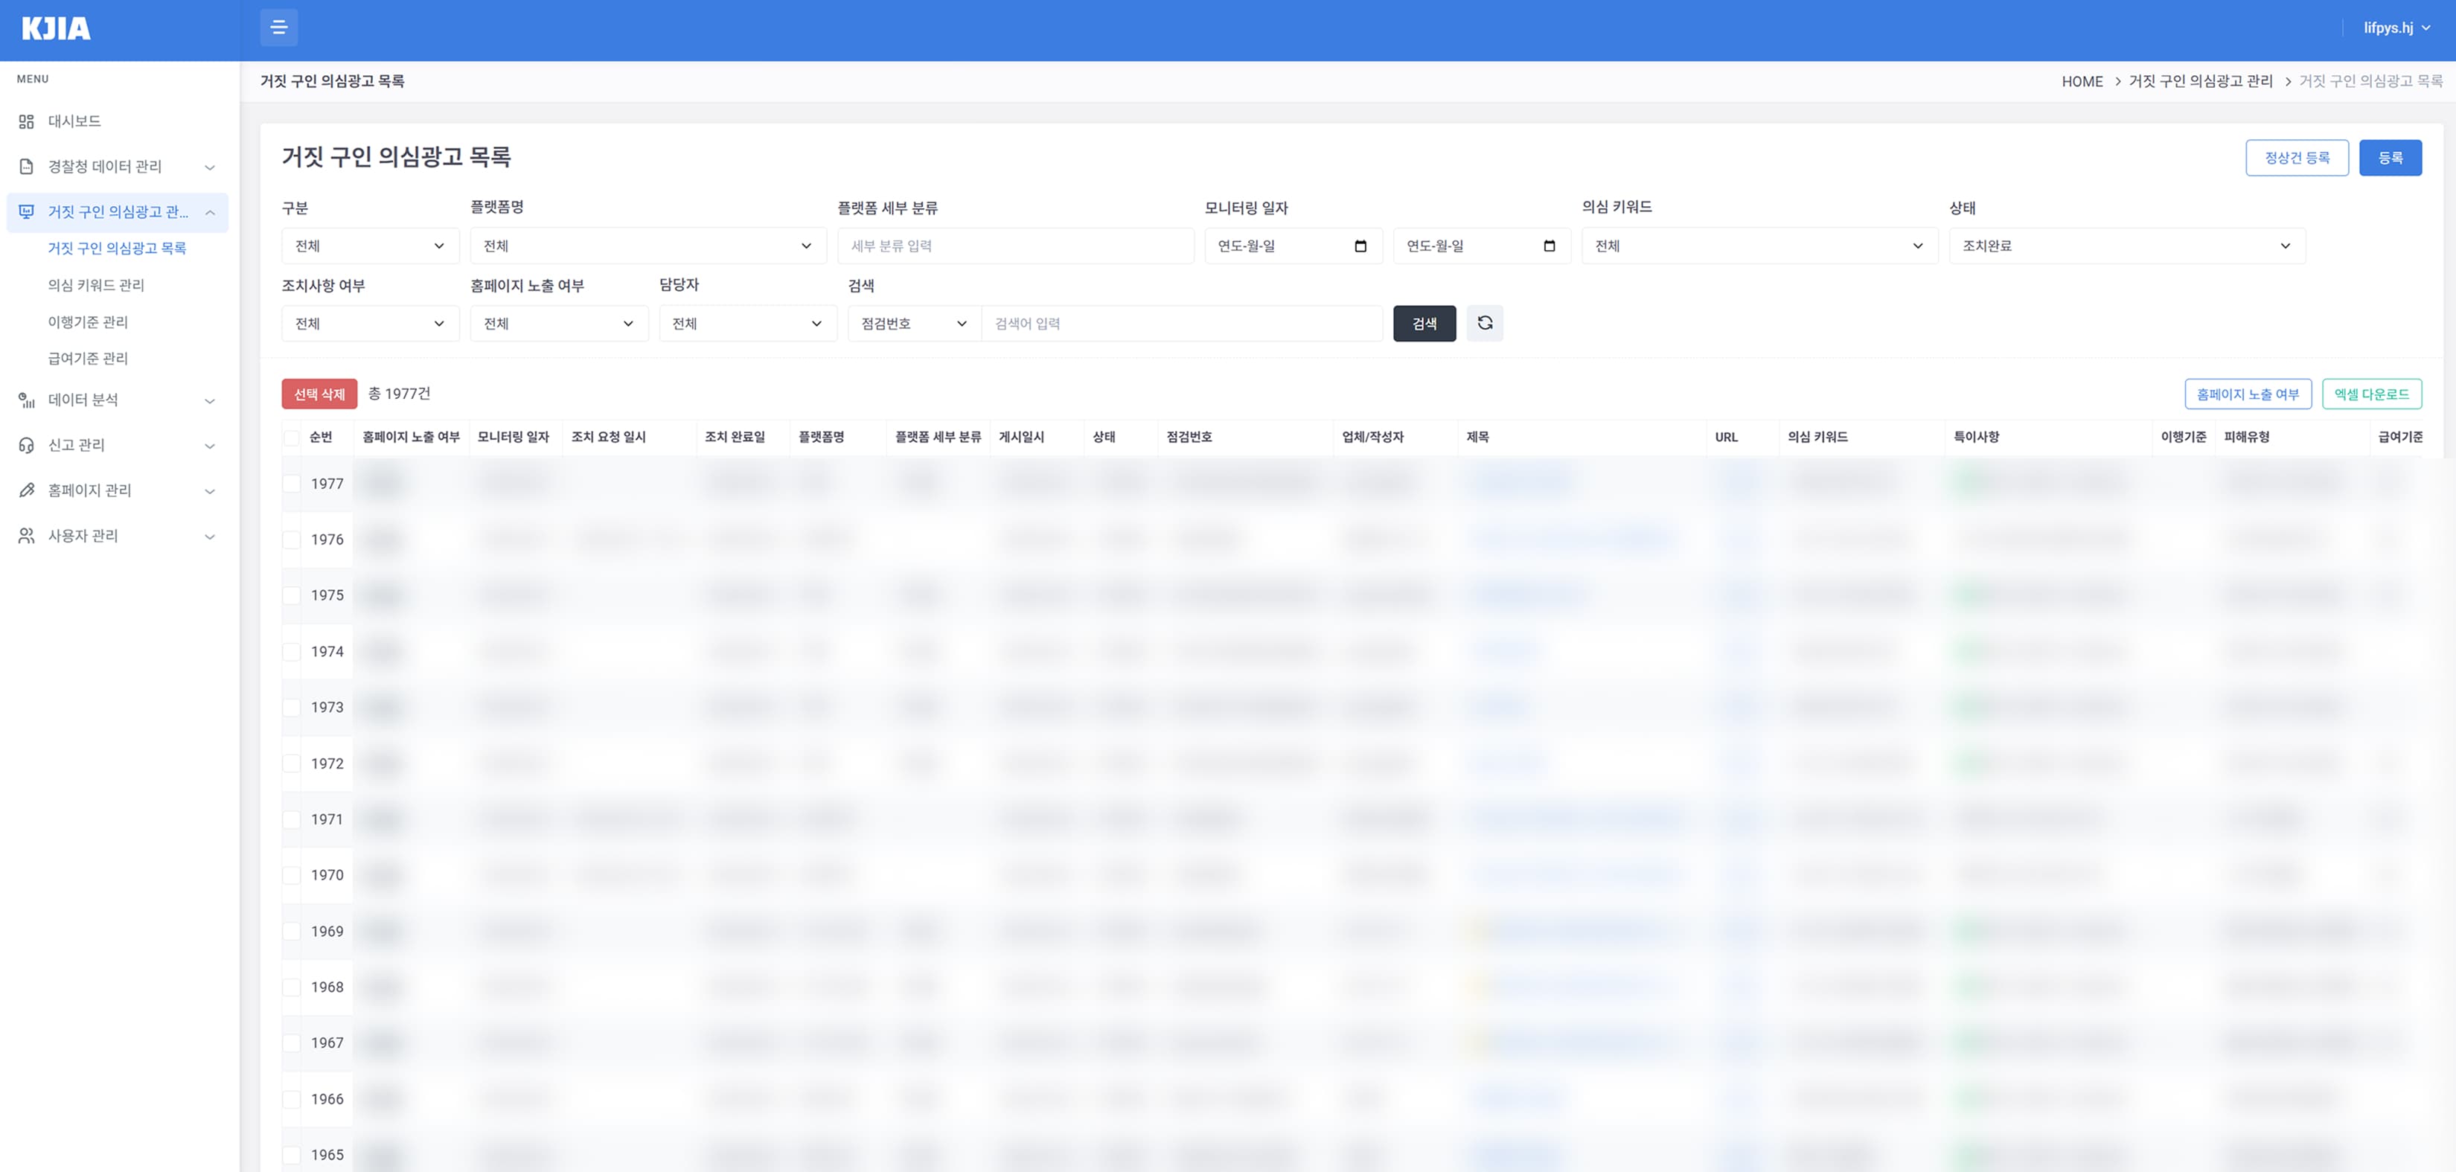This screenshot has width=2456, height=1172.
Task: Open the 의심 키워드 dropdown
Action: tap(1759, 246)
